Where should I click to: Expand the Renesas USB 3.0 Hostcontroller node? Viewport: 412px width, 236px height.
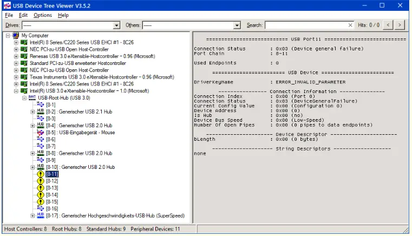16,56
